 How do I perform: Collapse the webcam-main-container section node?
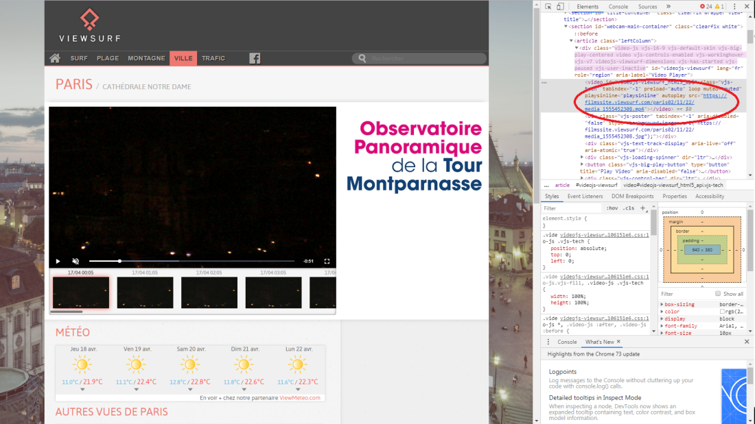point(566,27)
